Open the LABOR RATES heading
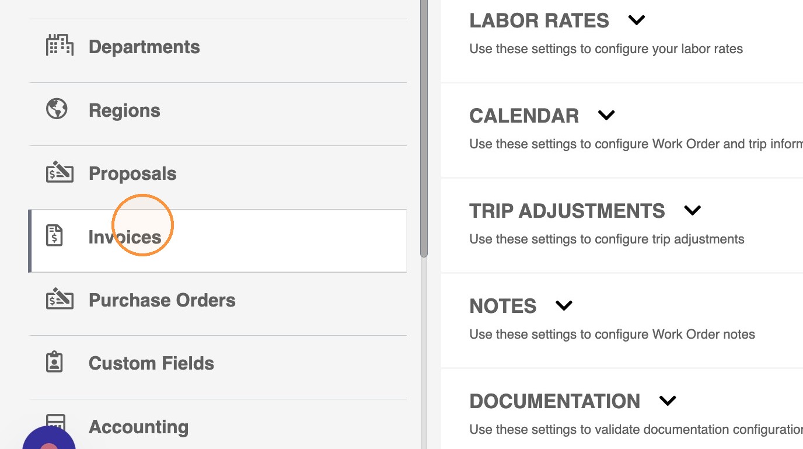The width and height of the screenshot is (803, 449). pyautogui.click(x=539, y=20)
